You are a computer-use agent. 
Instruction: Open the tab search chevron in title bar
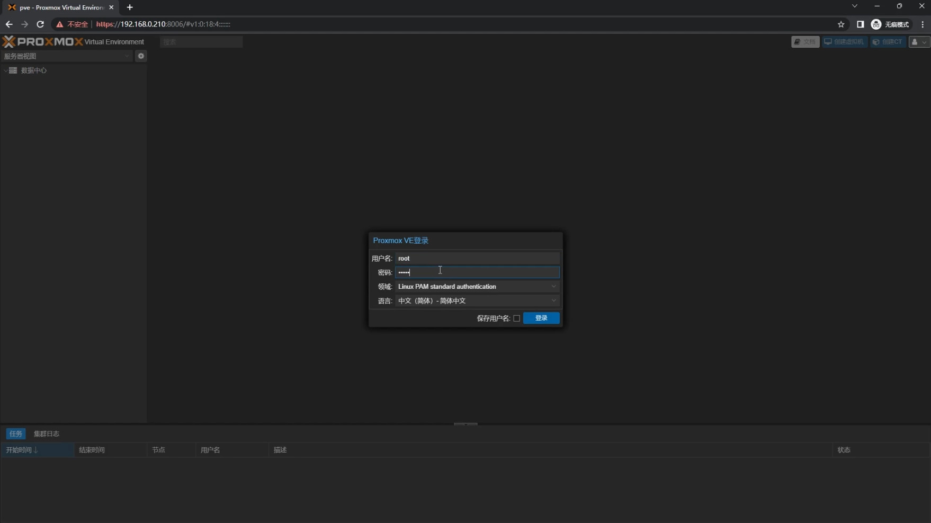[854, 6]
